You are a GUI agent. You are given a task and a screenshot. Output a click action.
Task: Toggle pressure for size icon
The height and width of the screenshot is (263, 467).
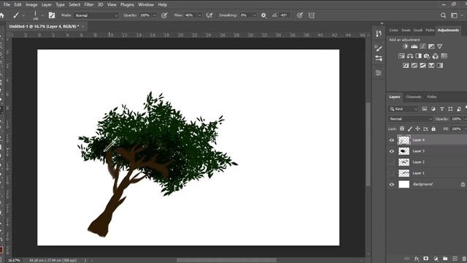(300, 15)
